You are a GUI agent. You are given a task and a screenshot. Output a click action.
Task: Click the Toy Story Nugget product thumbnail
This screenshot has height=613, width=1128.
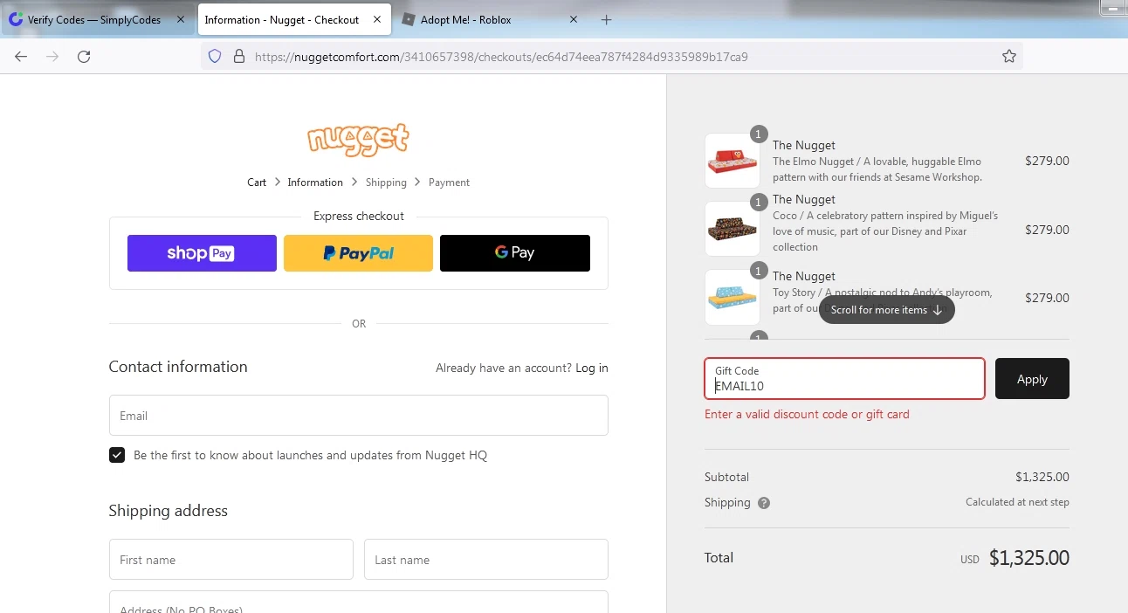(732, 297)
